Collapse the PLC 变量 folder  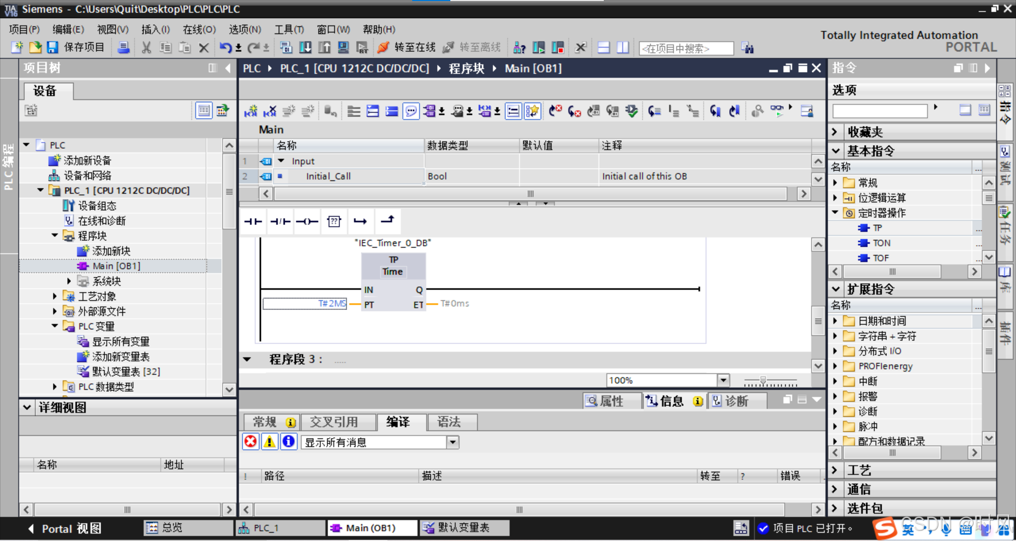coord(55,326)
